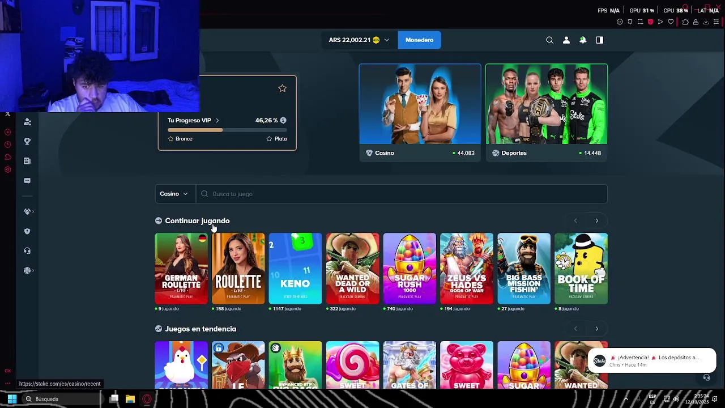
Task: Focus the Busca tu juego search field
Action: (402, 194)
